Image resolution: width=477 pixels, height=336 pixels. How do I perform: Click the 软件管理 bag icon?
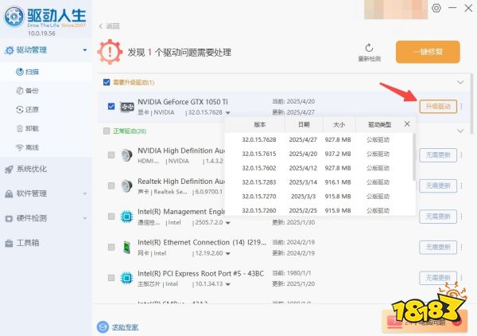[9, 193]
